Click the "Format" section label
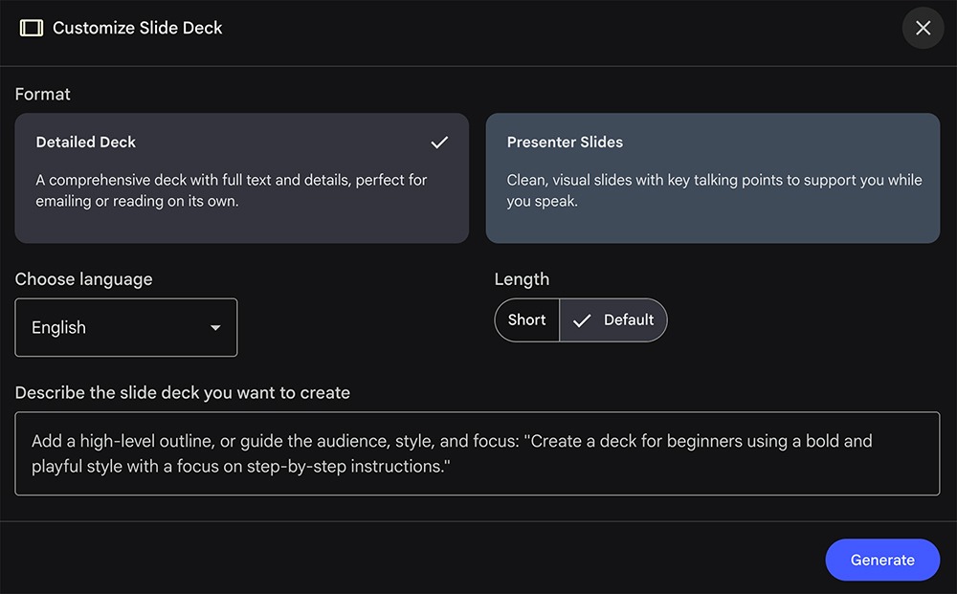Screen dimensions: 957x594 pos(43,94)
